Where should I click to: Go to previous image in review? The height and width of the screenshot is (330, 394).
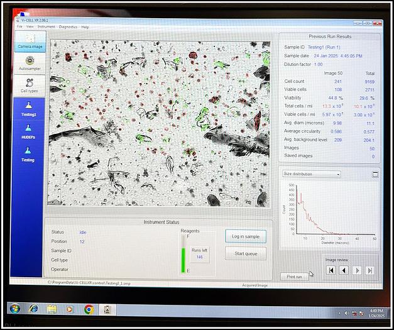click(x=344, y=270)
